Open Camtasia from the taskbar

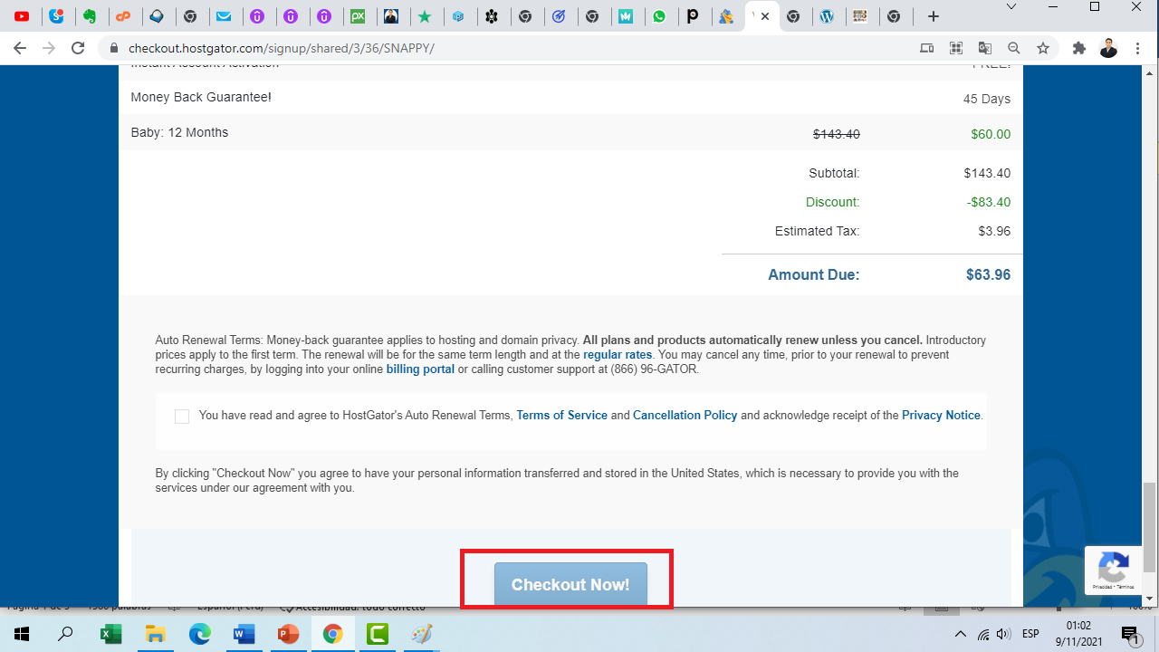pos(378,634)
